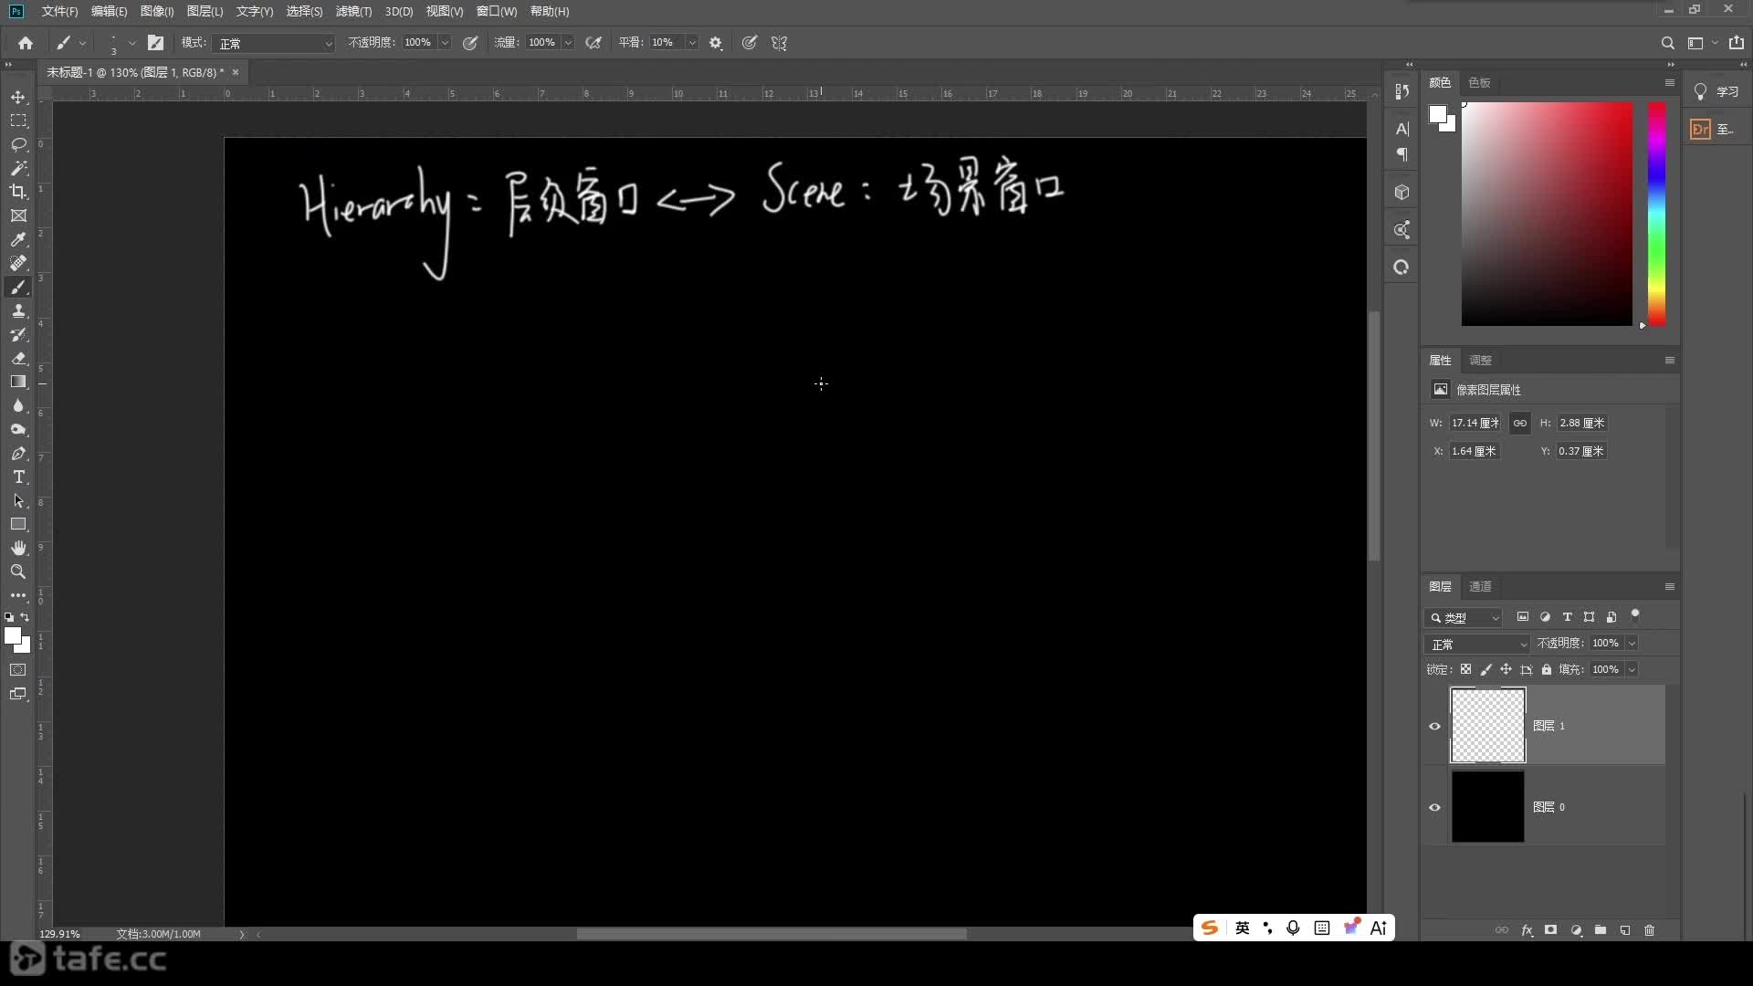The width and height of the screenshot is (1753, 986).
Task: Select the Hand tool
Action: point(18,548)
